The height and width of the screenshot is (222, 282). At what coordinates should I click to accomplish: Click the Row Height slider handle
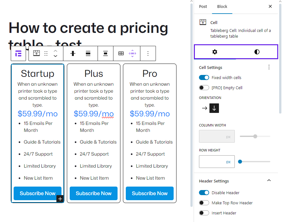tap(240, 162)
